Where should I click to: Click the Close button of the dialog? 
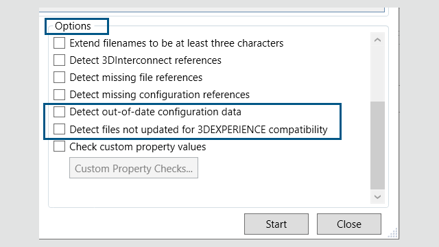(349, 224)
